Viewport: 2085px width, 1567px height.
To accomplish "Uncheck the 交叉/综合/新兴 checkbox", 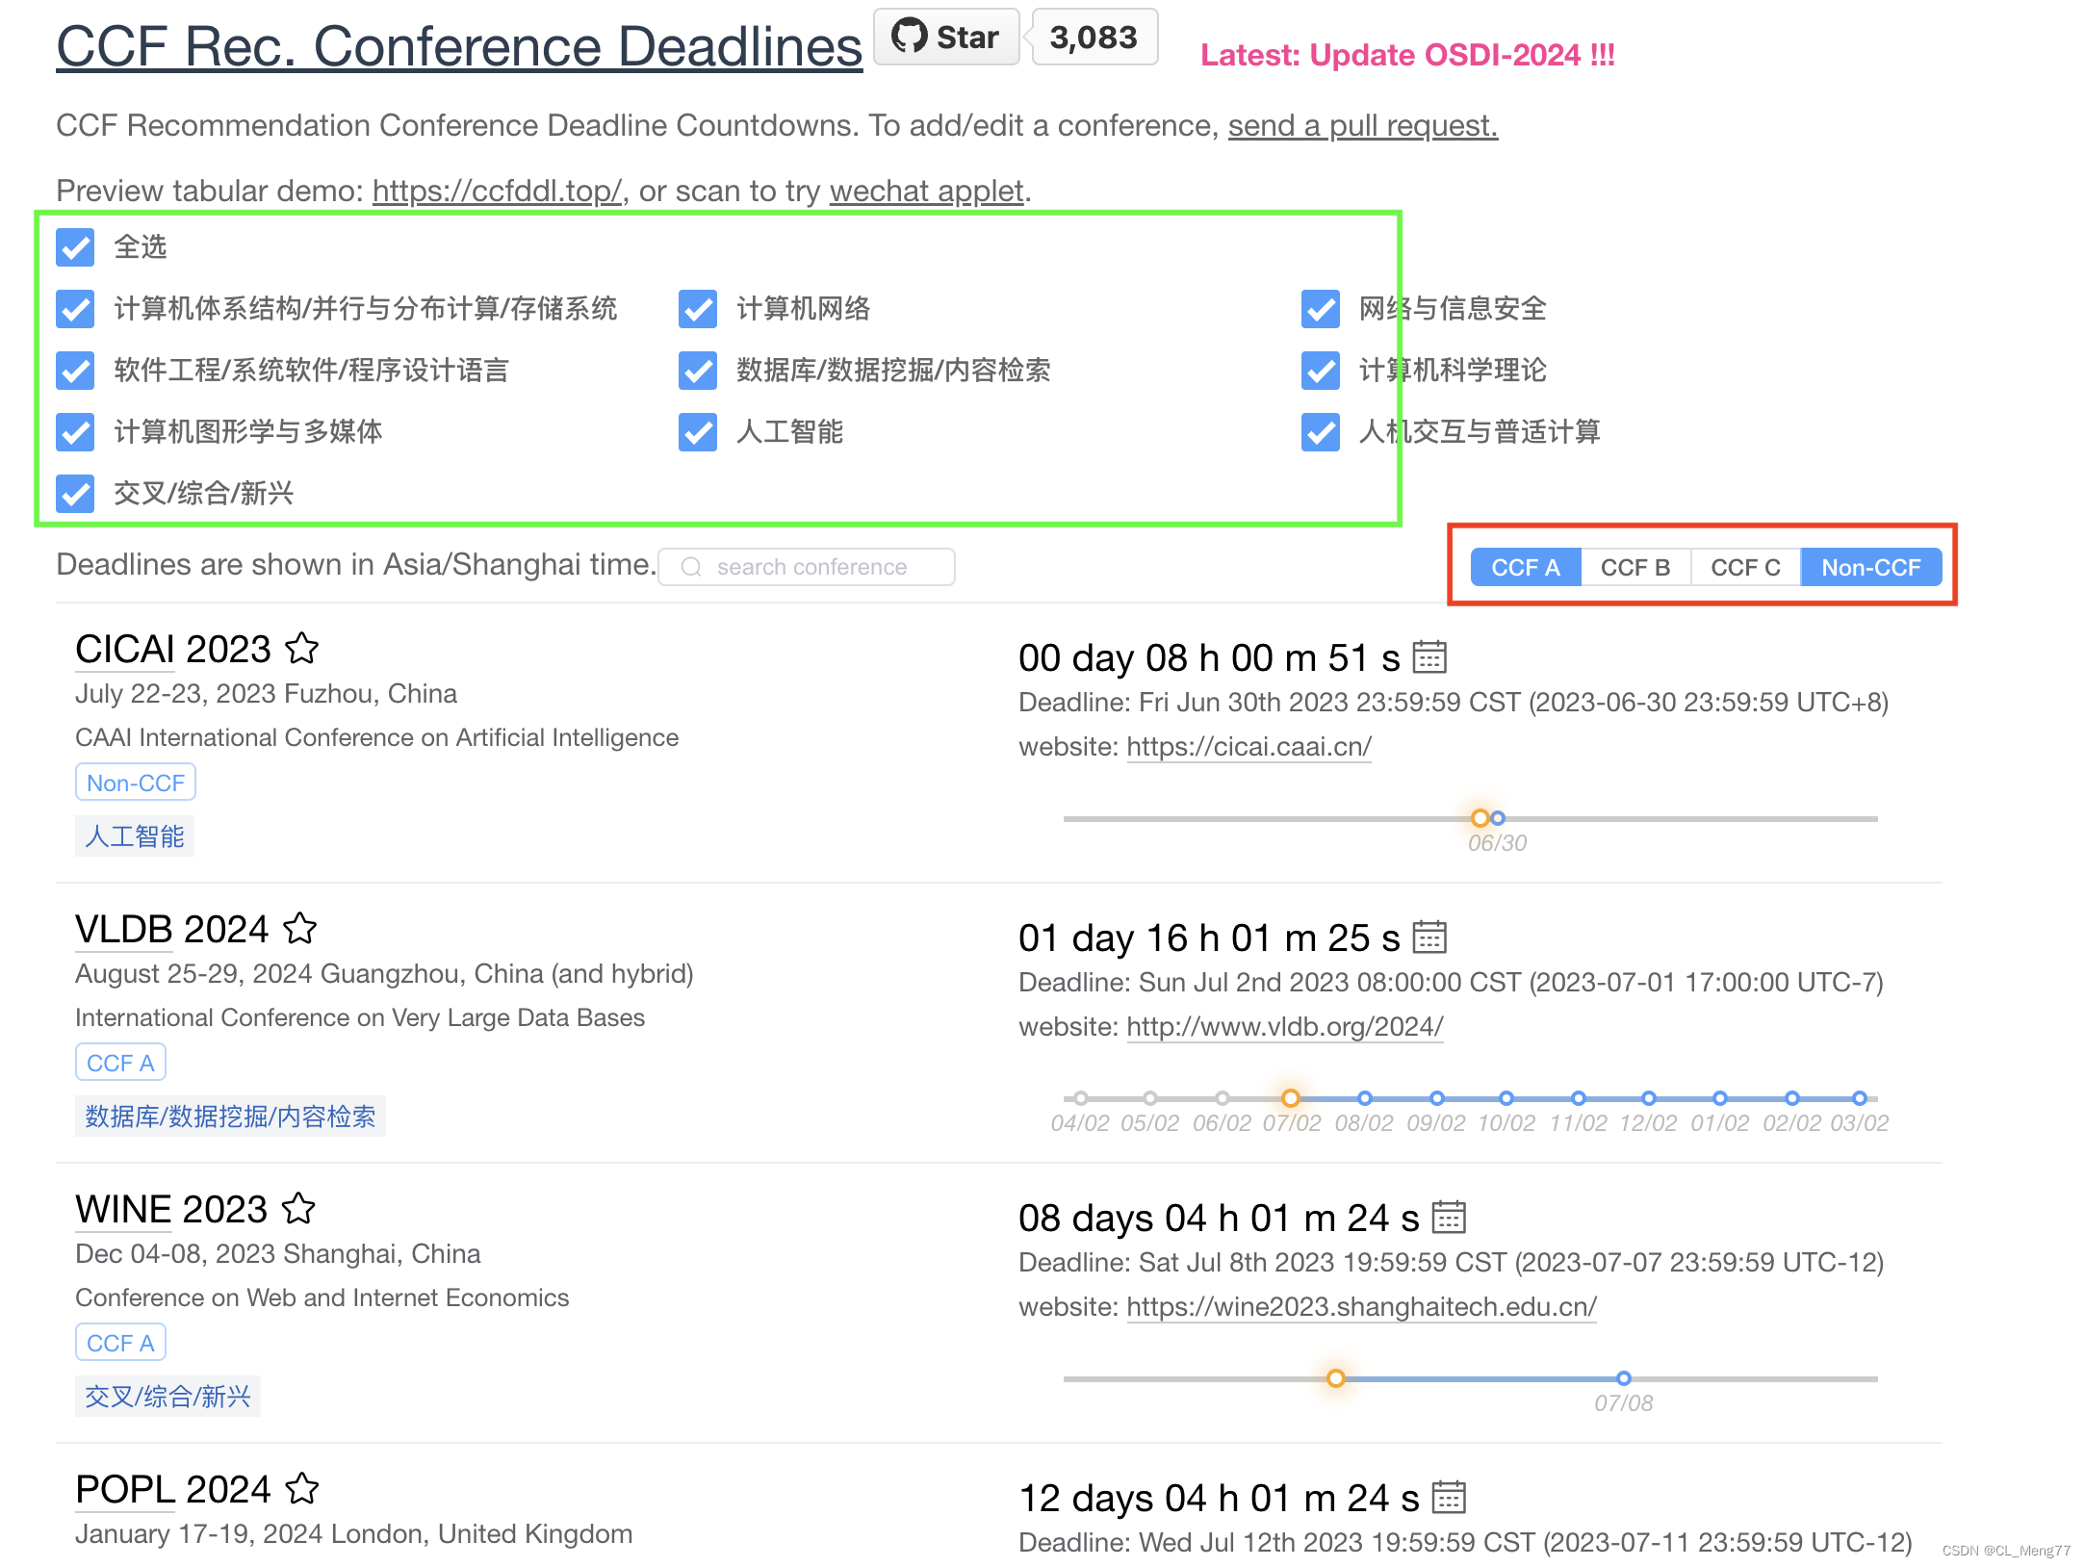I will pyautogui.click(x=75, y=494).
